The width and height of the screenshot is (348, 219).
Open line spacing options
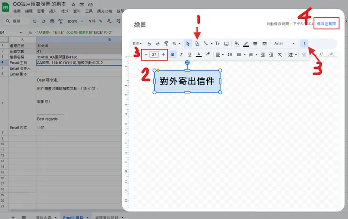[x=229, y=55]
